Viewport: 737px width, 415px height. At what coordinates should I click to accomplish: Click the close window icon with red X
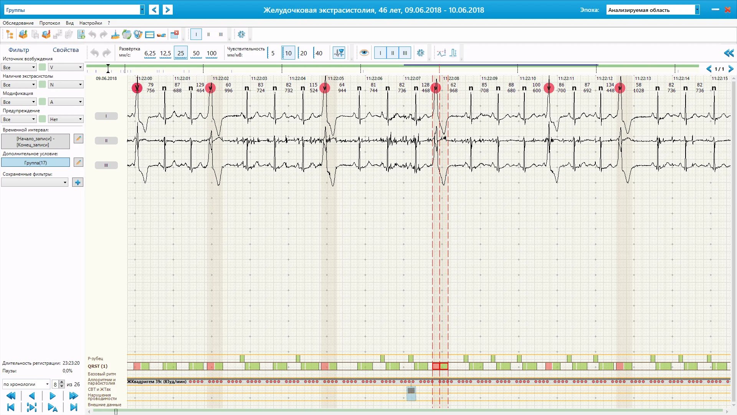pos(175,34)
